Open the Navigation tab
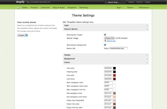The image size is (167, 109). 72,8
